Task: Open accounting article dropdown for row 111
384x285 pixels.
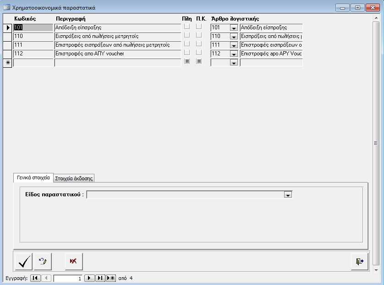Action: pyautogui.click(x=234, y=45)
